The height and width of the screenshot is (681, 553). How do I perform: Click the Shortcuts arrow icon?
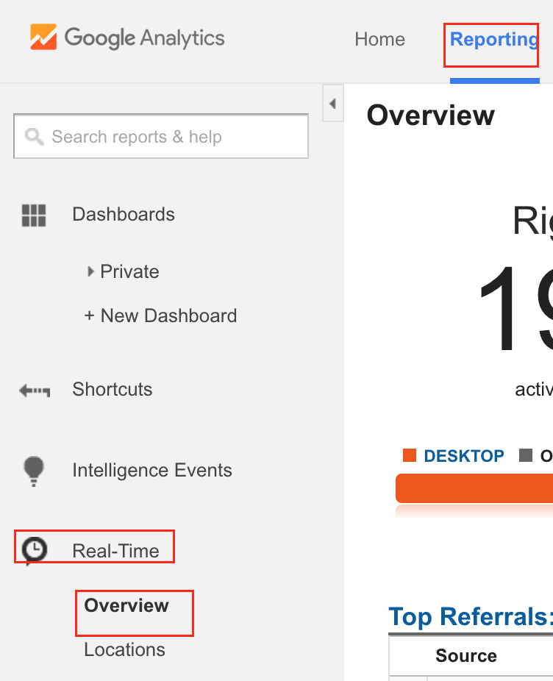[35, 391]
